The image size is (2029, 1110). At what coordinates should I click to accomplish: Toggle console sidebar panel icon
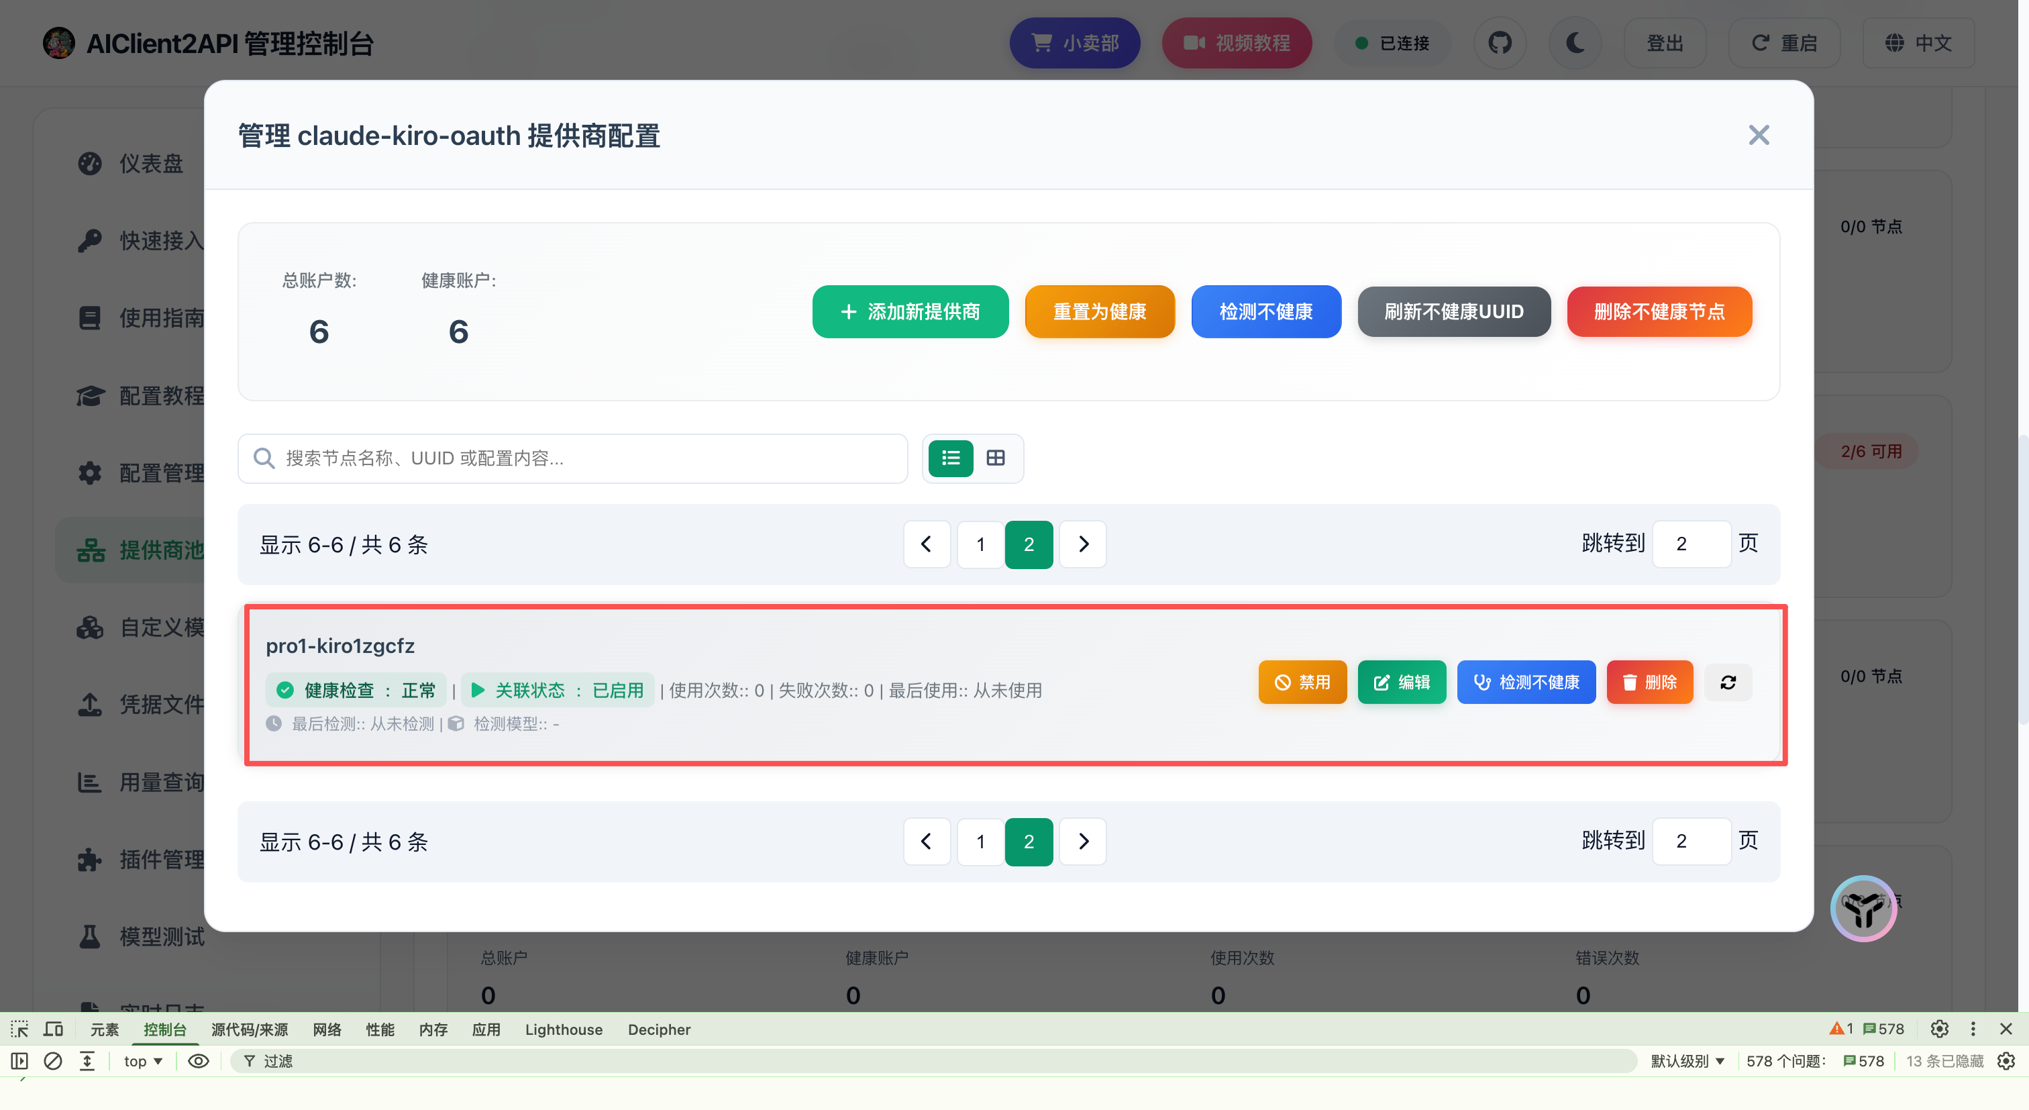tap(19, 1061)
